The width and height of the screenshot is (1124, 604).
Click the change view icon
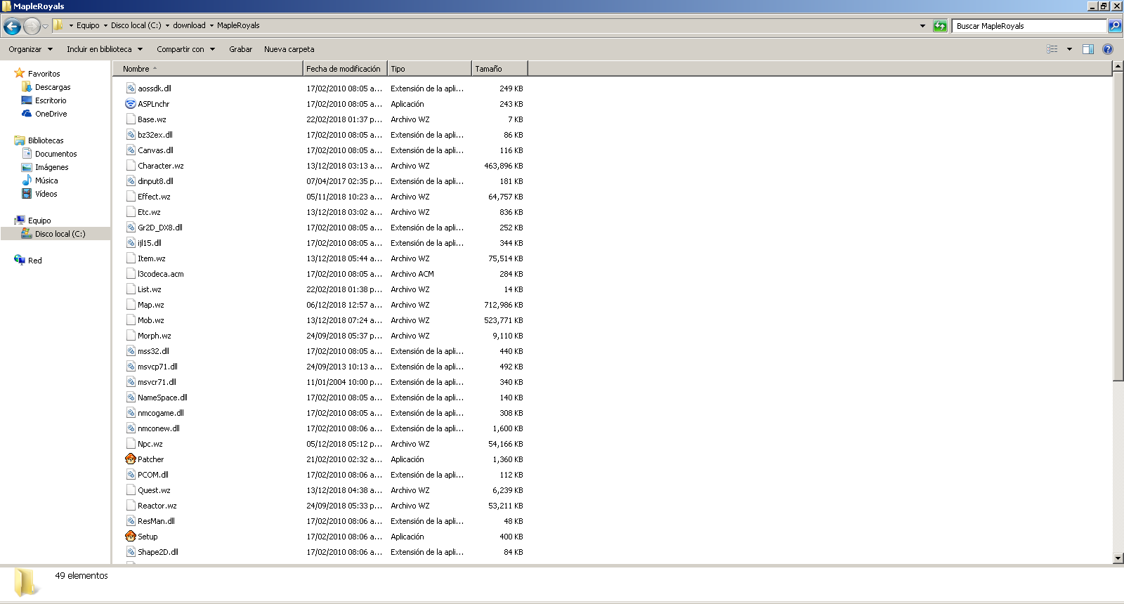tap(1052, 49)
